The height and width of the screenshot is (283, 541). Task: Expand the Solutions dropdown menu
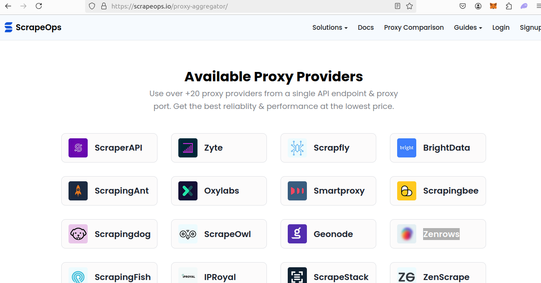click(x=330, y=28)
